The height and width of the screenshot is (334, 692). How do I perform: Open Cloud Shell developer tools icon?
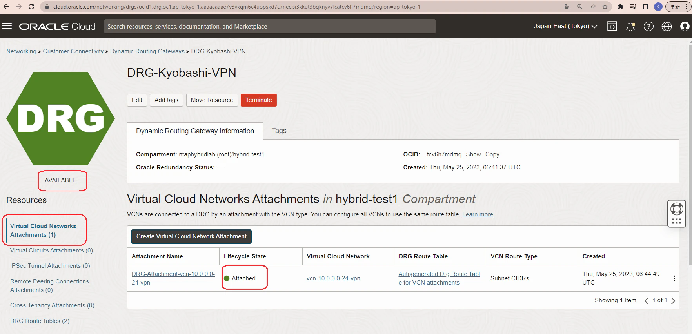click(x=612, y=26)
